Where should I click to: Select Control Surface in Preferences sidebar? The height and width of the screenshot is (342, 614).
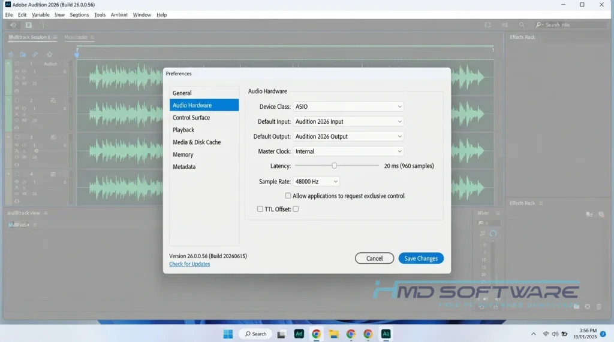pyautogui.click(x=204, y=118)
